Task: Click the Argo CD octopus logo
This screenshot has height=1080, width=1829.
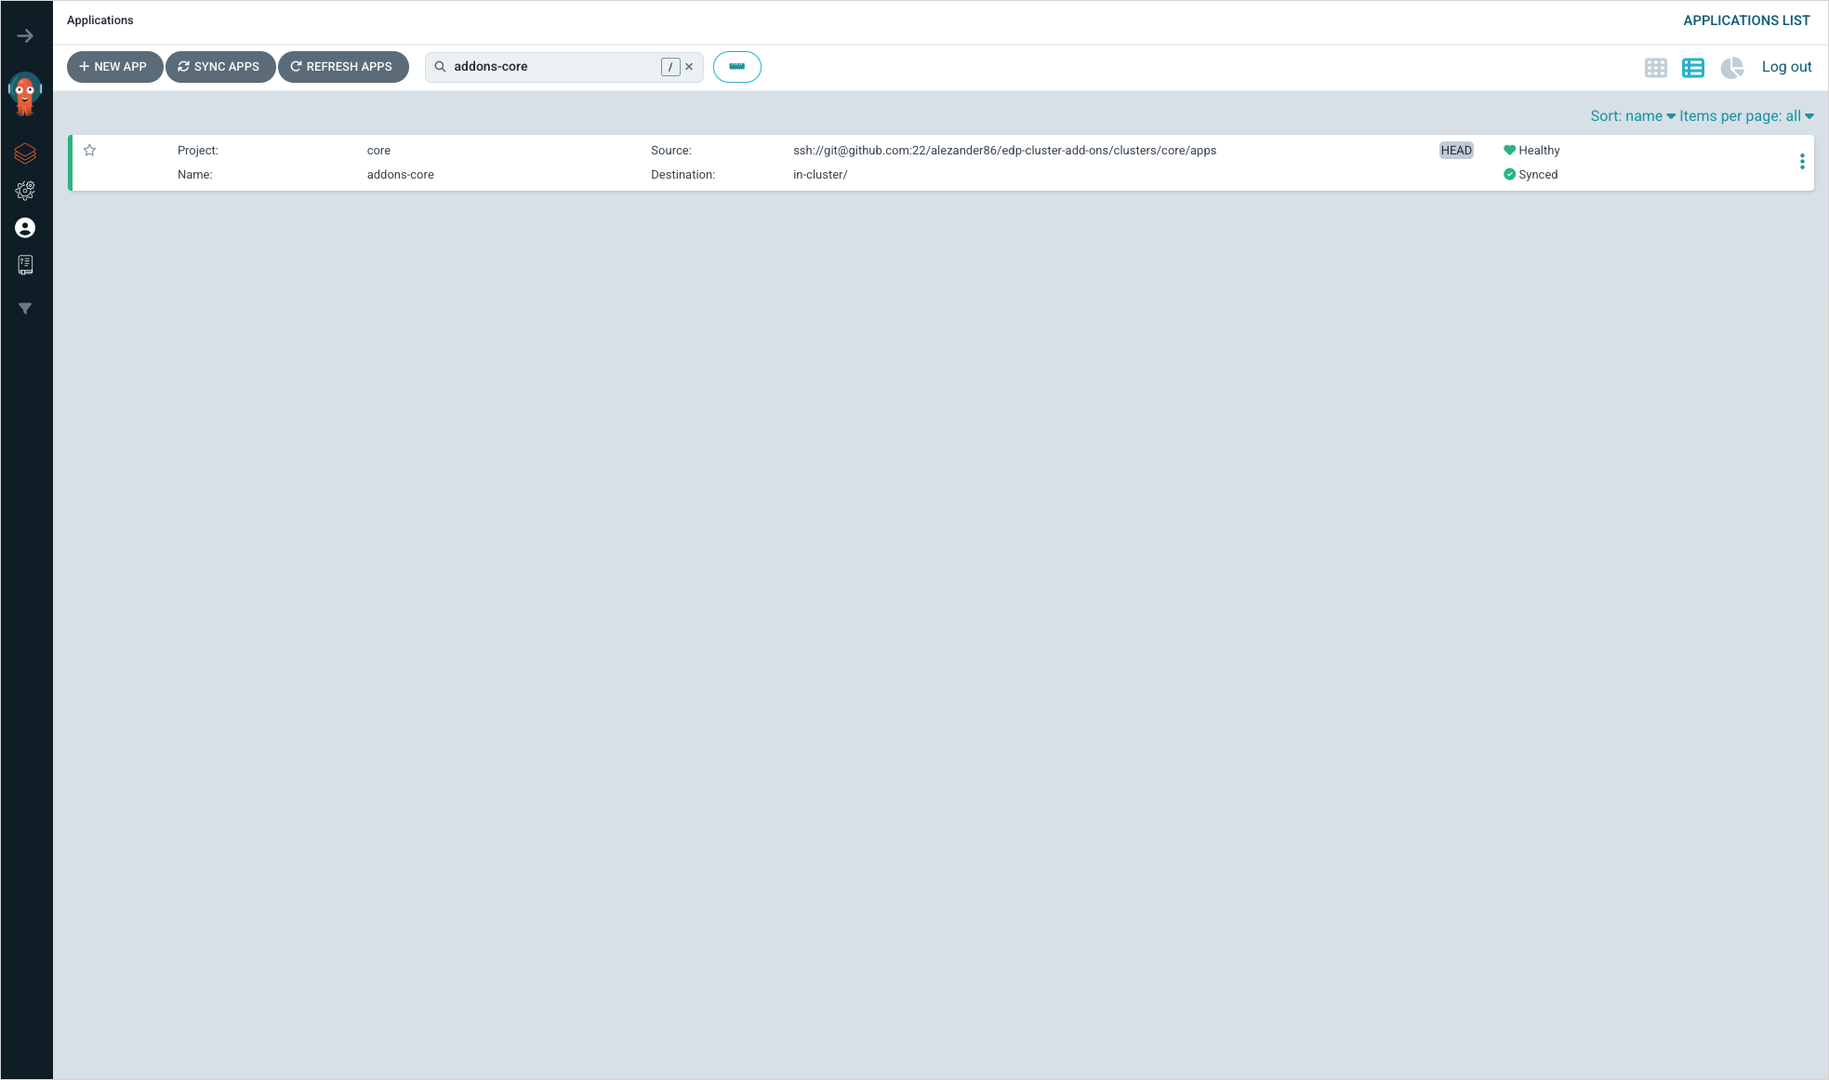Action: pos(25,93)
